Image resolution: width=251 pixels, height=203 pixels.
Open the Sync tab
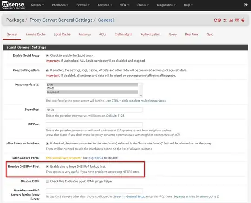click(210, 34)
